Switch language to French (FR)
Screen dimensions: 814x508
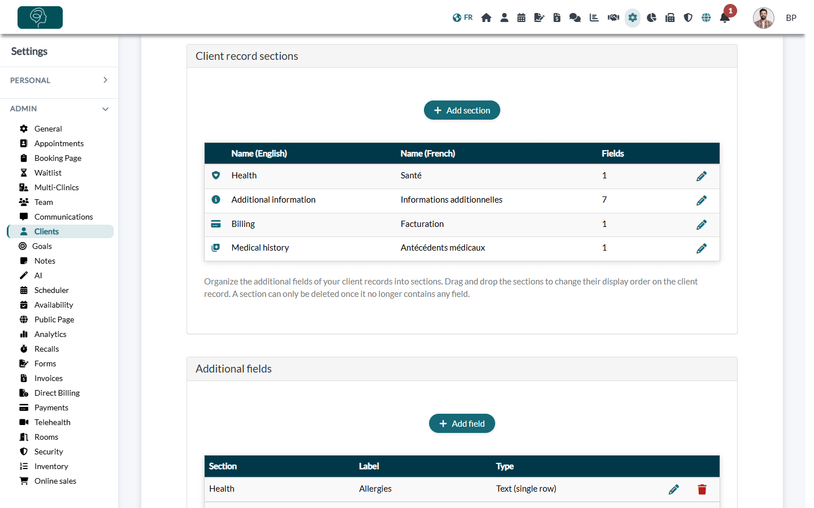462,17
